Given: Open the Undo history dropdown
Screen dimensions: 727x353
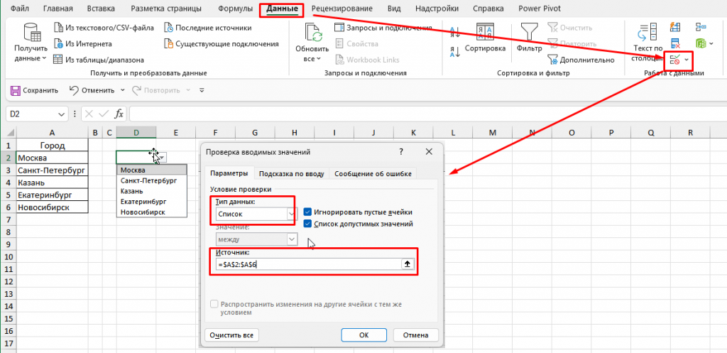Looking at the screenshot, I should click(x=122, y=90).
